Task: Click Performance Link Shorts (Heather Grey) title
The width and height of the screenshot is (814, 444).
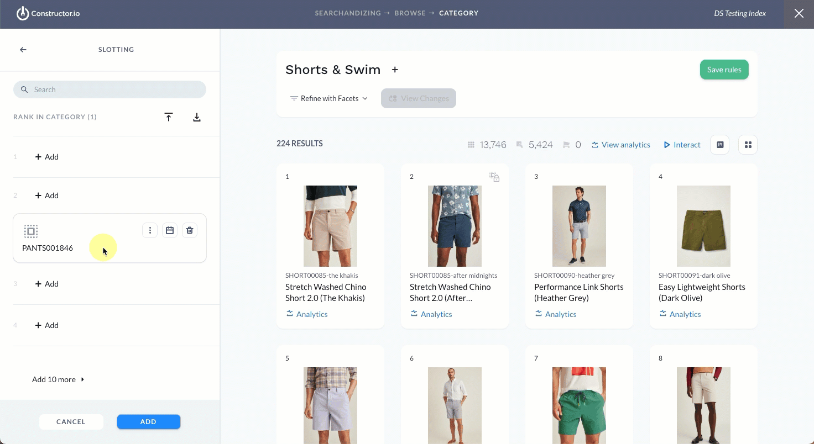Action: click(x=578, y=292)
